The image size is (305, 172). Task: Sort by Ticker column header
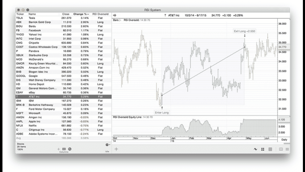point(20,14)
